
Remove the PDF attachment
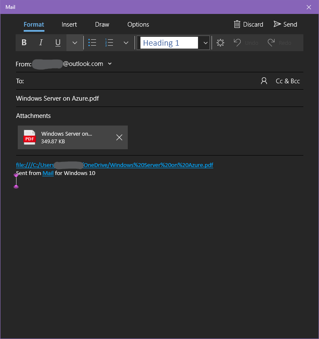tap(119, 137)
